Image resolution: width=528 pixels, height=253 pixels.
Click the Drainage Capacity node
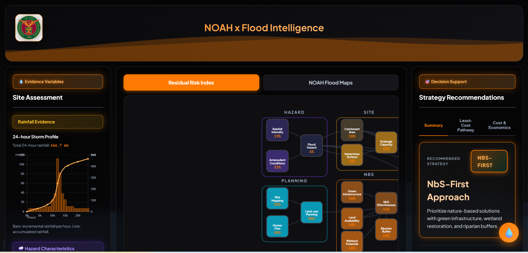[x=386, y=143]
